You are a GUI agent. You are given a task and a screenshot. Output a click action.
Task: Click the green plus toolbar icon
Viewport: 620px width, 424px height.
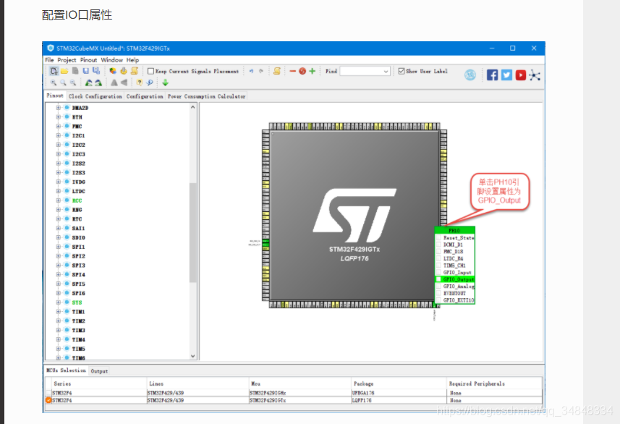pyautogui.click(x=313, y=71)
